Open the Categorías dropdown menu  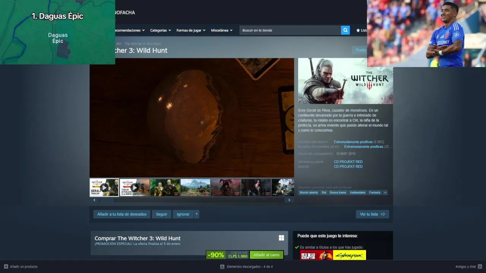tap(161, 30)
